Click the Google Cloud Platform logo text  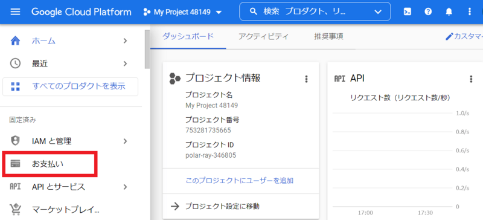[x=82, y=12]
